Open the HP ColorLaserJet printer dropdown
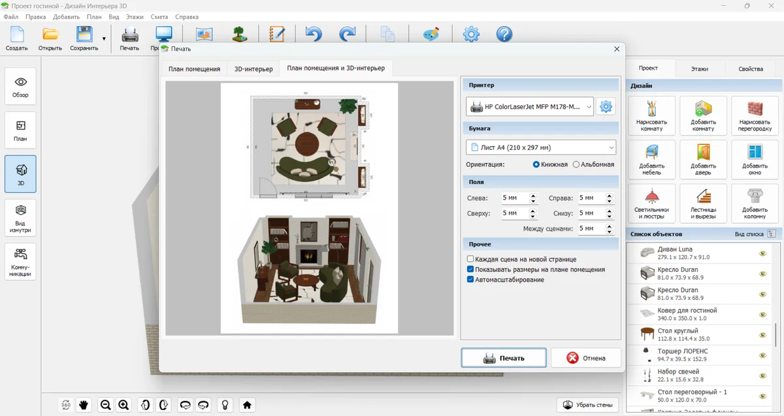This screenshot has height=416, width=784. pos(530,106)
